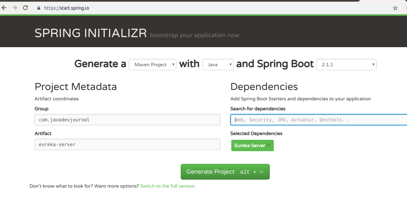This screenshot has height=202, width=407.
Task: Expand the Java language dropdown
Action: pyautogui.click(x=218, y=65)
